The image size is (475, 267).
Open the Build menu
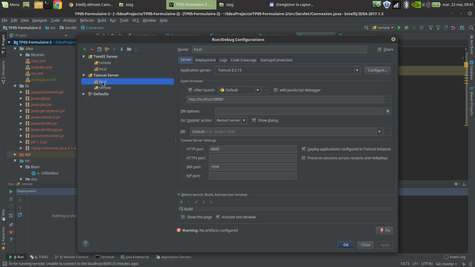[102, 20]
